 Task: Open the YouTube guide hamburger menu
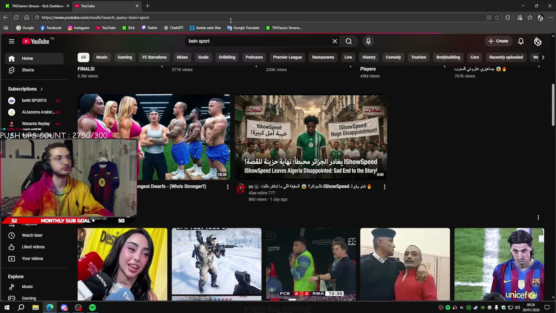12,41
